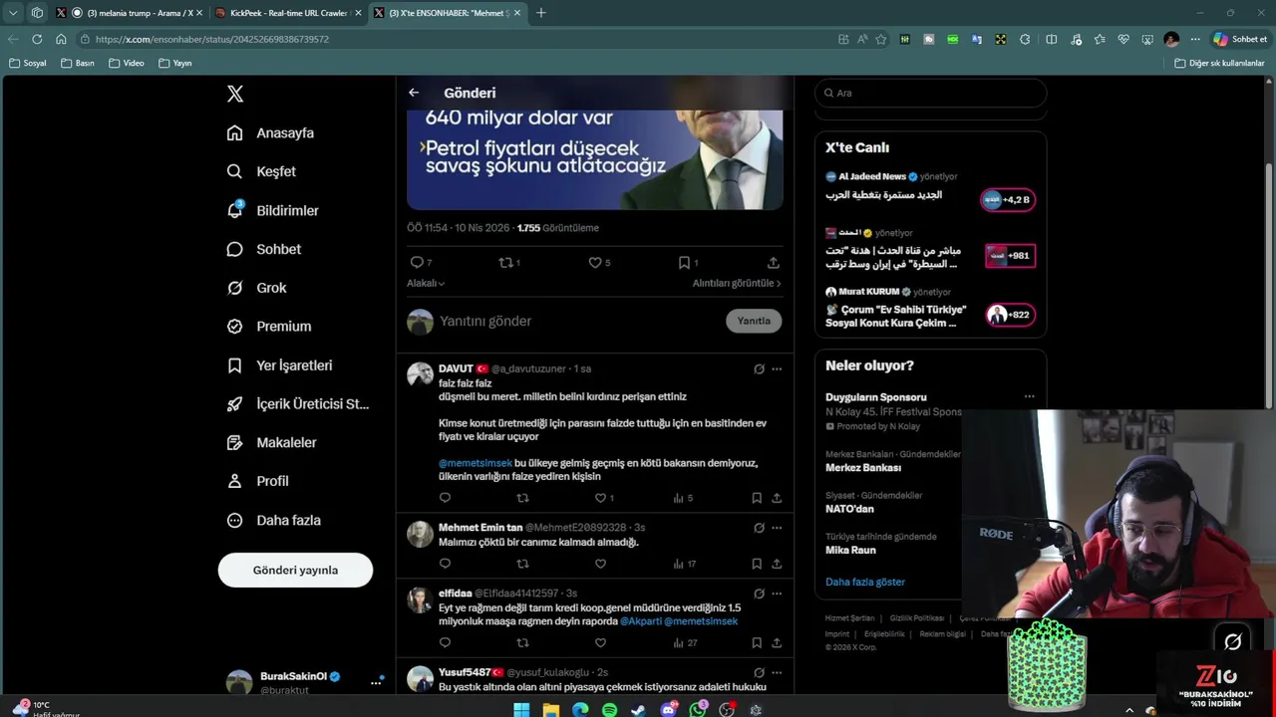Open more options on DAVUT reply
This screenshot has height=717, width=1276.
coord(777,368)
